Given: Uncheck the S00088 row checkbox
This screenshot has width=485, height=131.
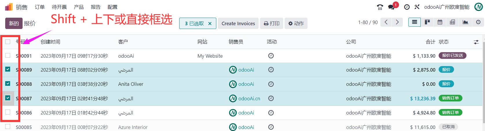Looking at the screenshot, I should pyautogui.click(x=8, y=83).
